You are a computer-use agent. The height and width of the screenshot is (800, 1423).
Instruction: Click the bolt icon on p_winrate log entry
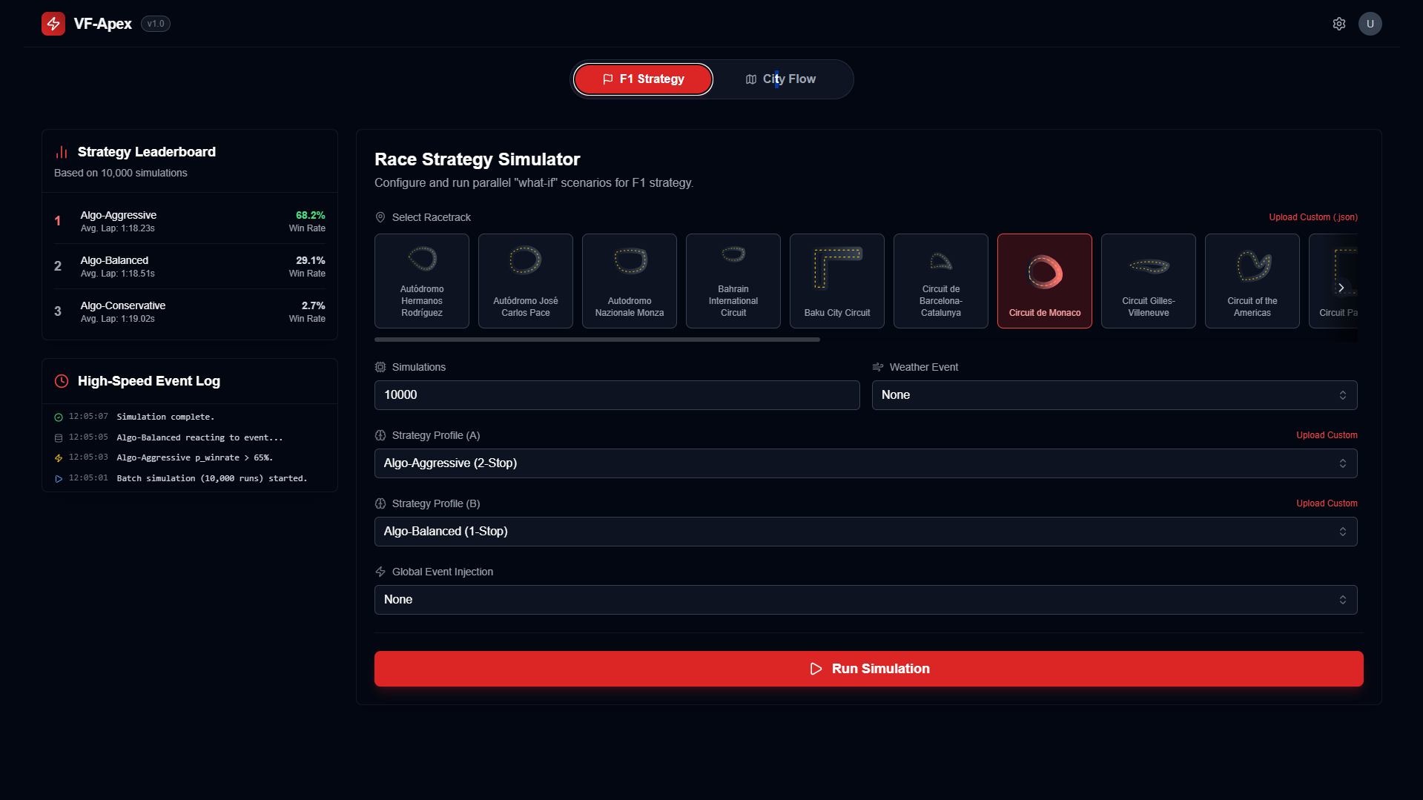click(59, 458)
